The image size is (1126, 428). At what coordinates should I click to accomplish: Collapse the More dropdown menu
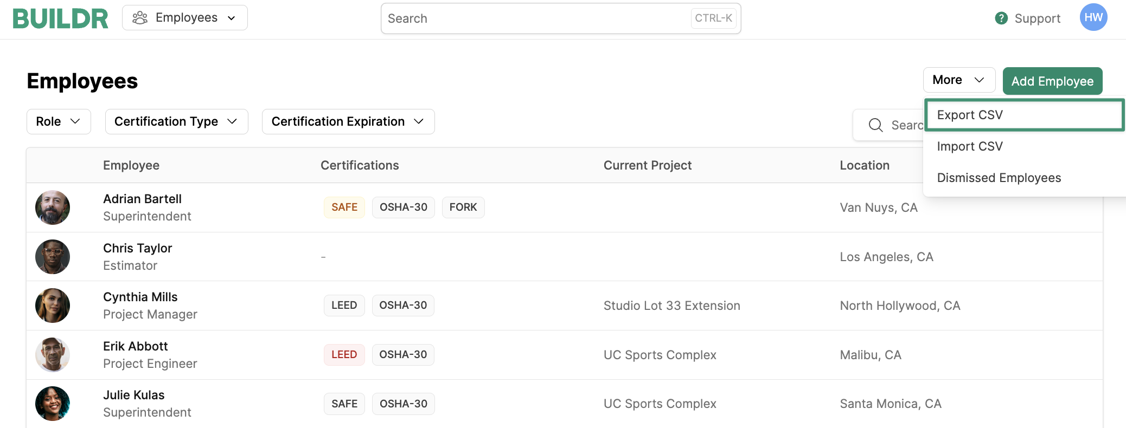(958, 80)
